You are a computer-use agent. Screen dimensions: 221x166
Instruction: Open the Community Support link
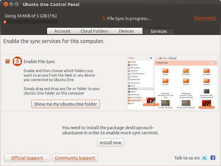pos(75,158)
